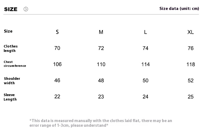Click the Size data unit label
Image resolution: width=204 pixels, height=132 pixels.
pos(179,9)
